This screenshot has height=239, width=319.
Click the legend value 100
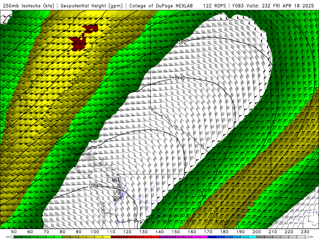pyautogui.click(x=95, y=232)
